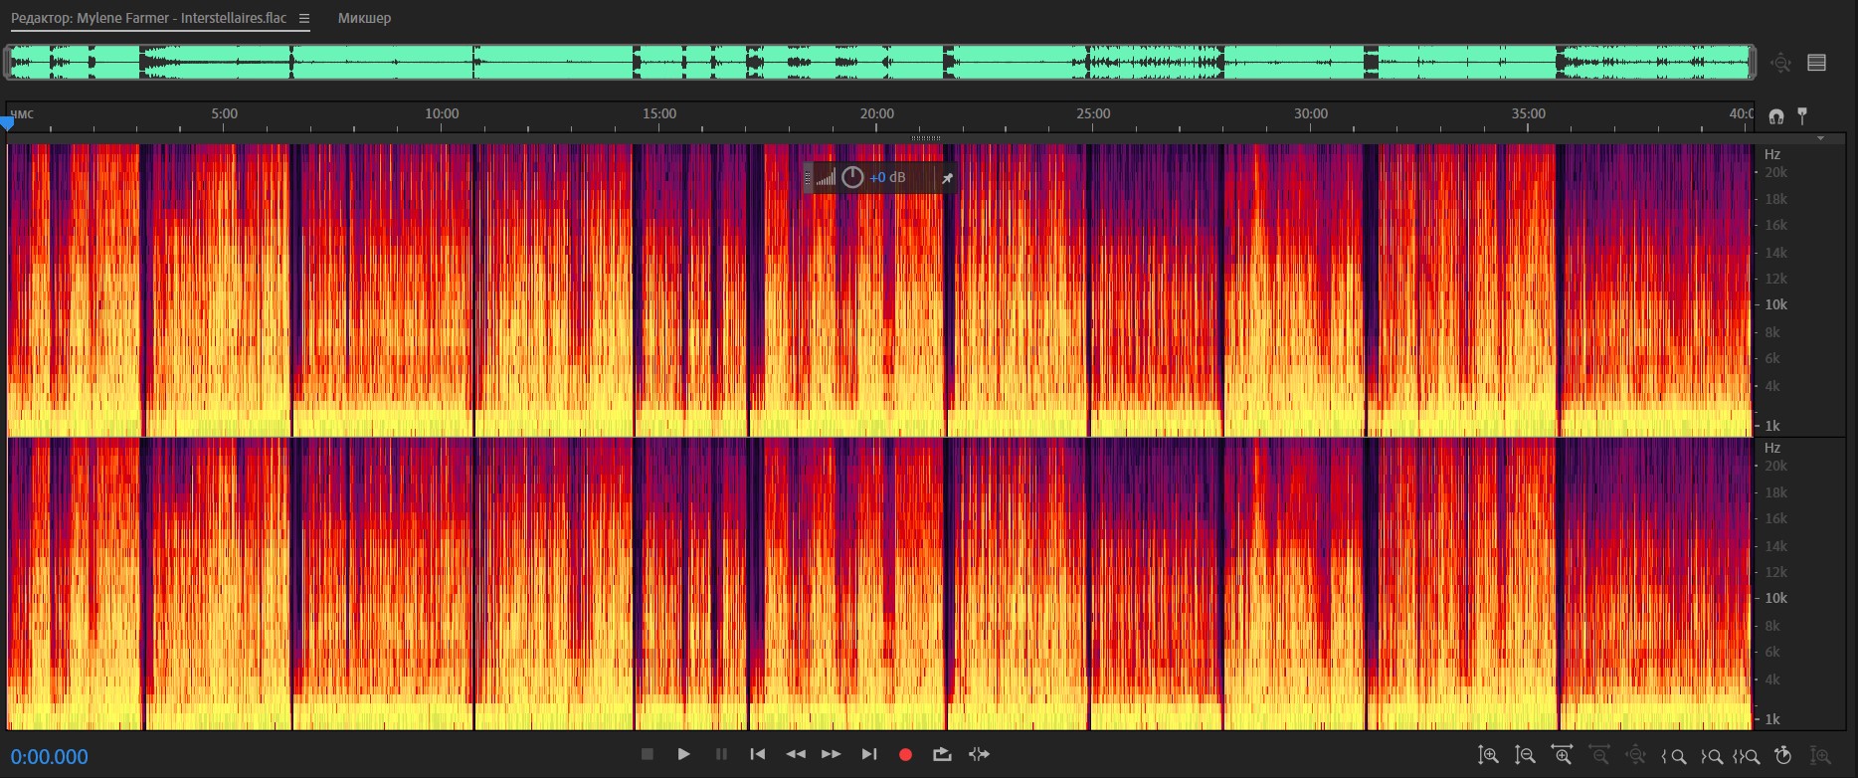Click the fast forward button
Image resolution: width=1858 pixels, height=778 pixels.
[832, 755]
